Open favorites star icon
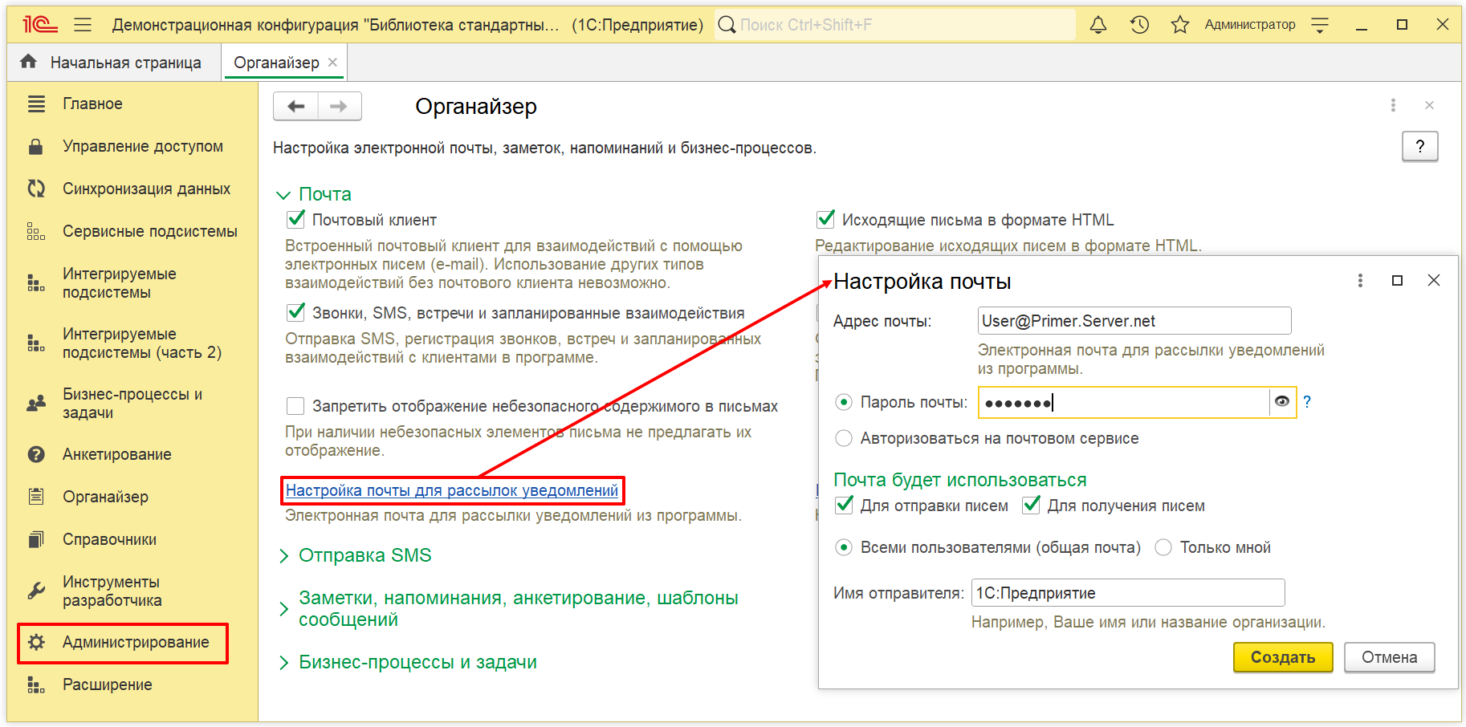 (x=1179, y=25)
